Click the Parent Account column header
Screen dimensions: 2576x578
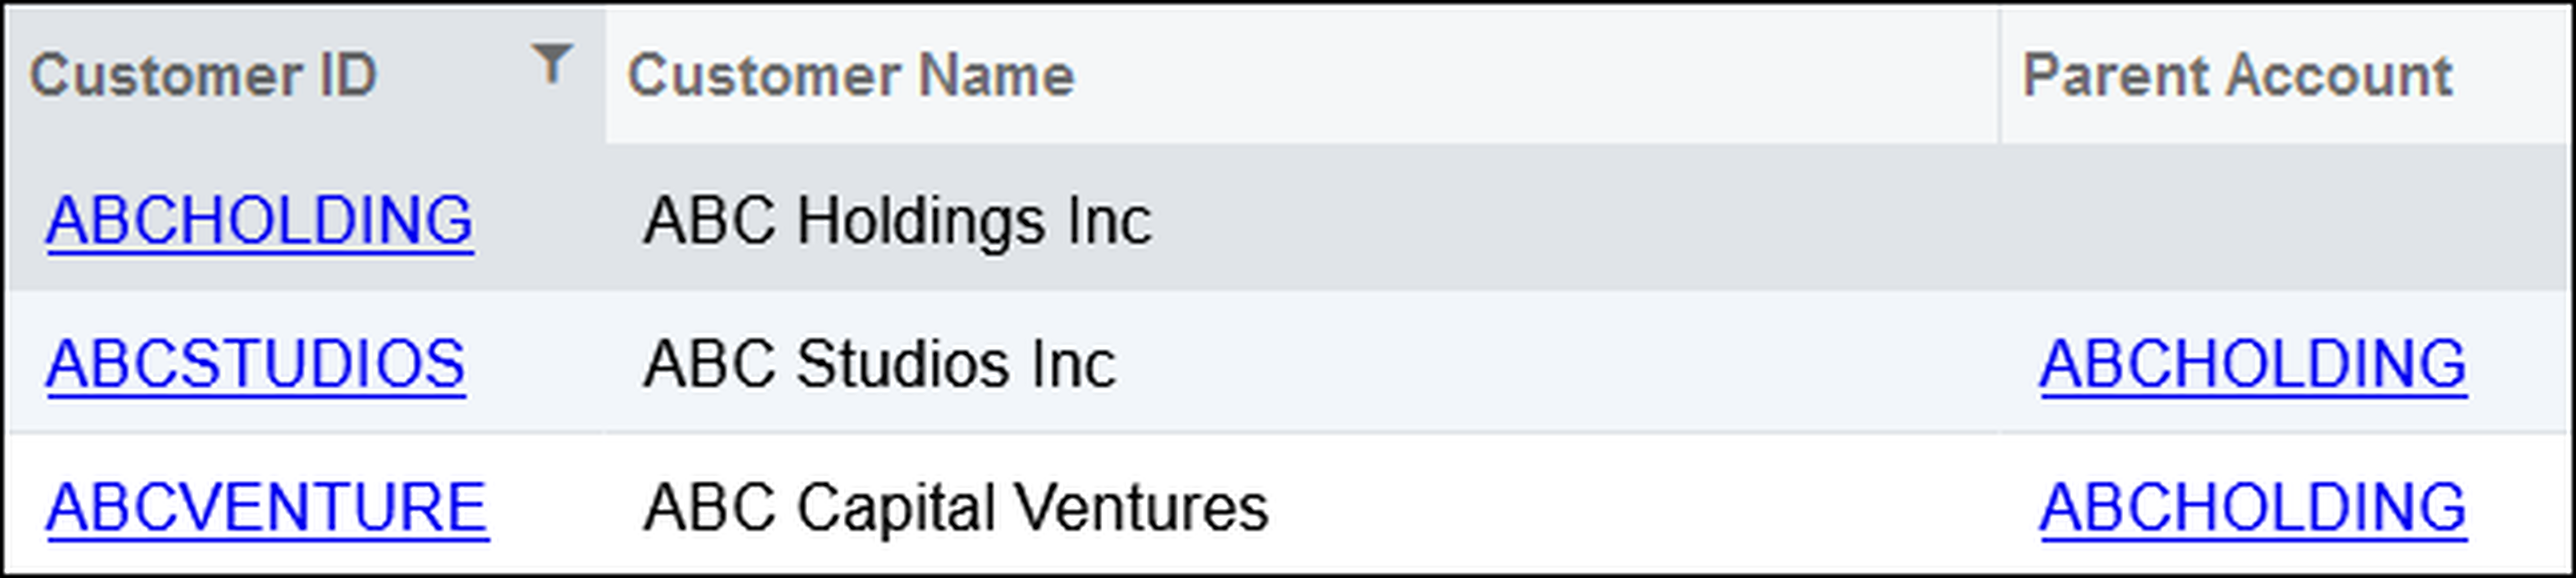(2237, 76)
